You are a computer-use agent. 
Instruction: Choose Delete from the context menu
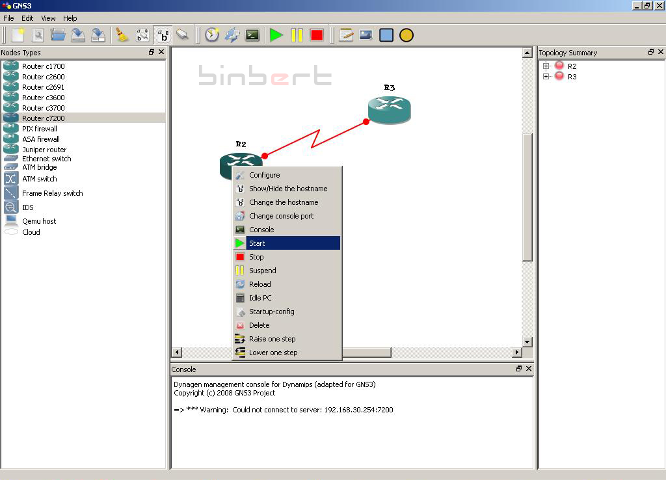(287, 325)
